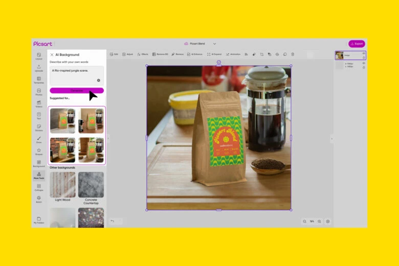399x266 pixels.
Task: Open the Shapes tool
Action: point(39,151)
